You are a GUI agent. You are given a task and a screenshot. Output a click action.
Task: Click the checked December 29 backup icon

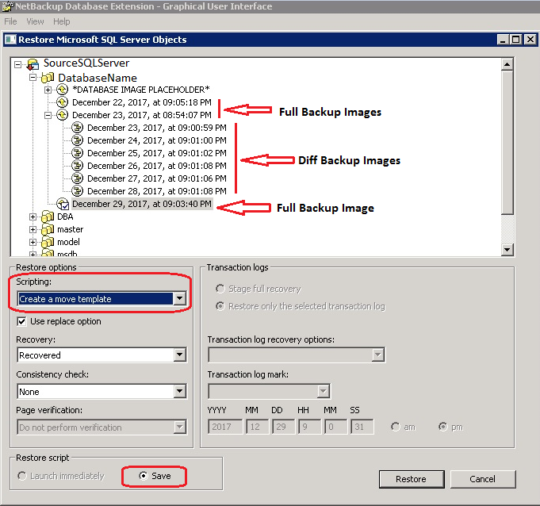click(x=63, y=204)
